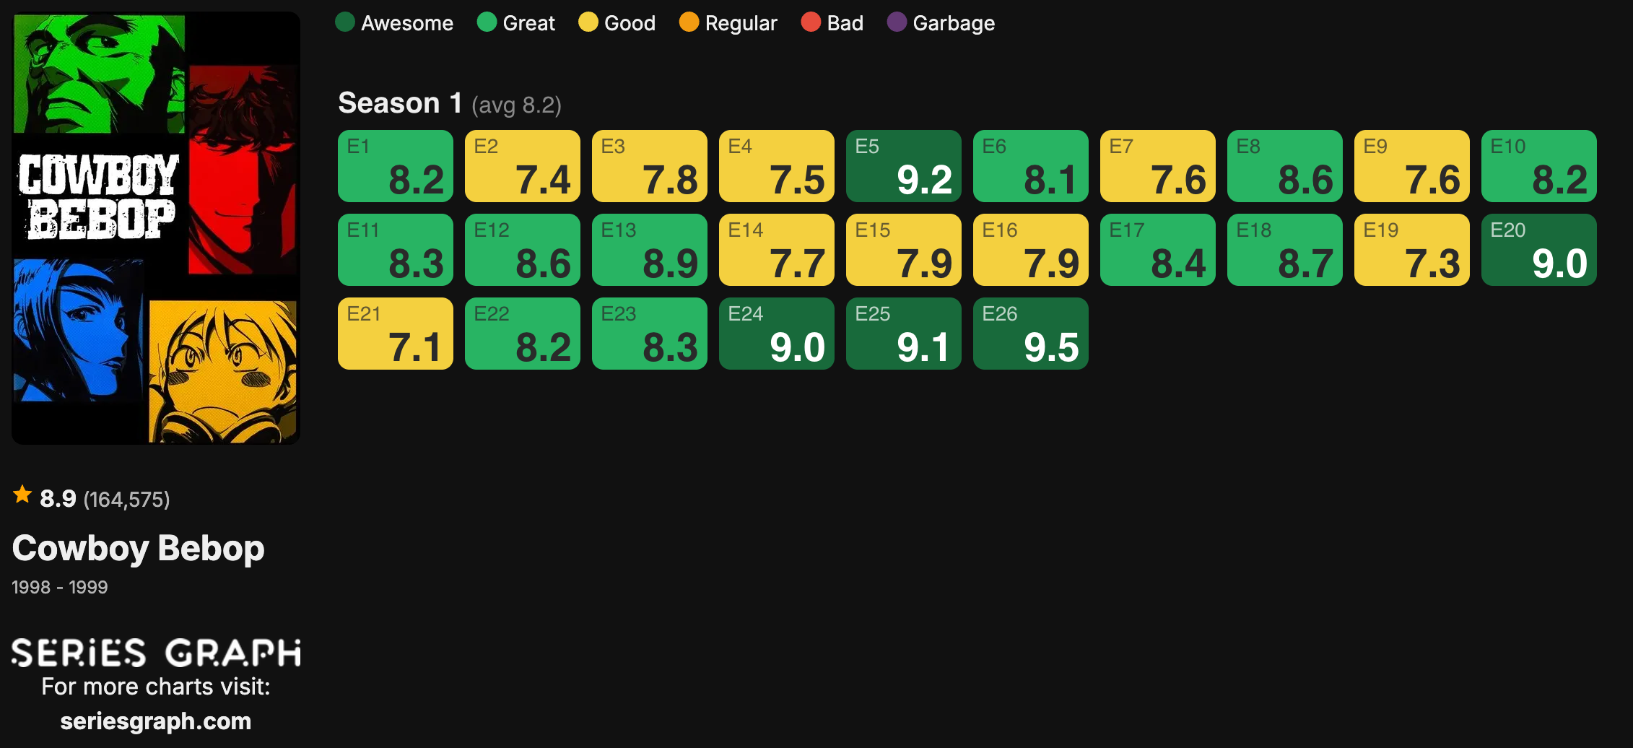The height and width of the screenshot is (748, 1633).
Task: Click the Good legend color dot
Action: pyautogui.click(x=587, y=22)
